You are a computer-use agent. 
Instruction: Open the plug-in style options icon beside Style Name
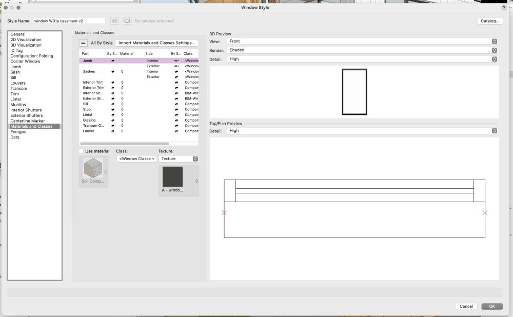(x=114, y=21)
